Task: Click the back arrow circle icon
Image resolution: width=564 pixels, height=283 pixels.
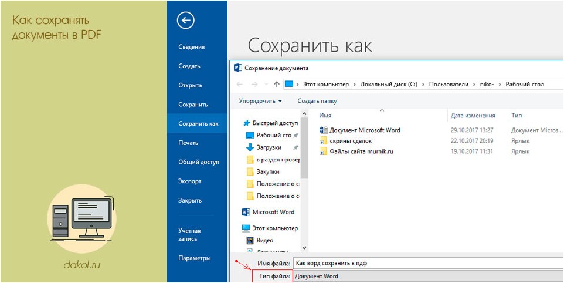Action: click(x=186, y=20)
